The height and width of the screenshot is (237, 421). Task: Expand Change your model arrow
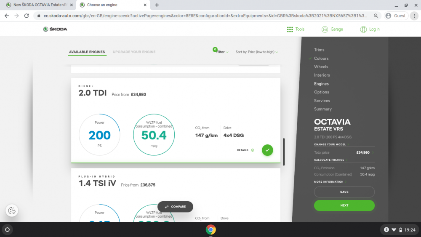pyautogui.click(x=349, y=144)
